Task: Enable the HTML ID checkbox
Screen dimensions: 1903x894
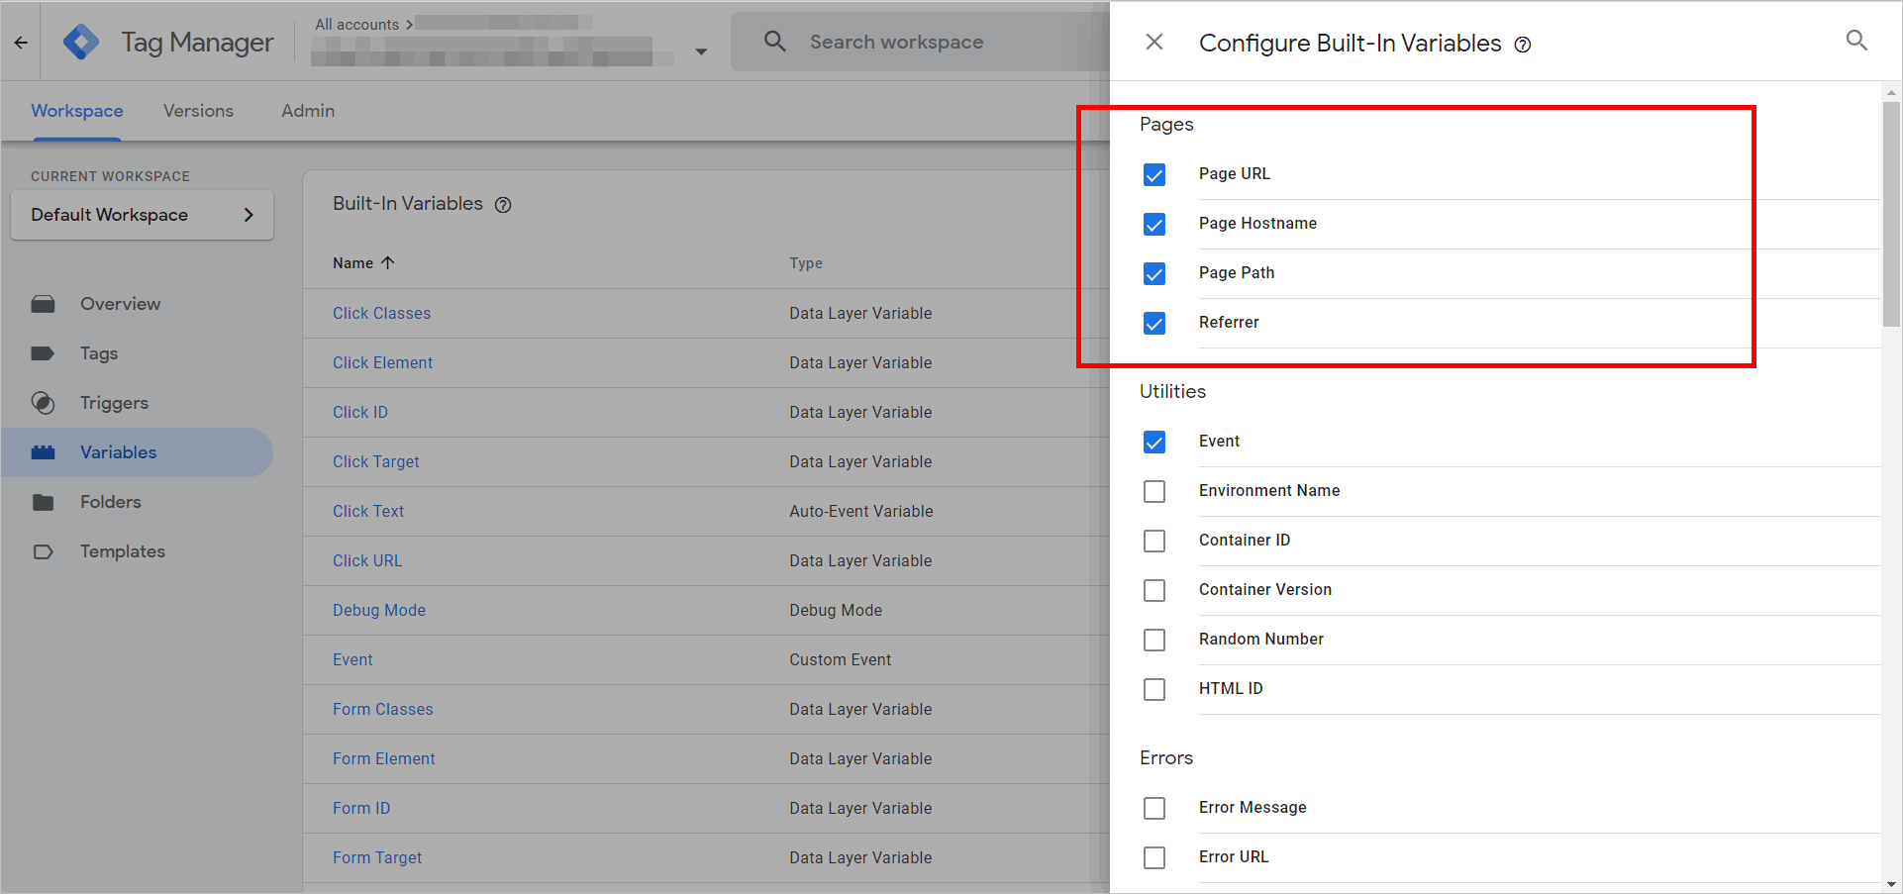Action: 1154,690
